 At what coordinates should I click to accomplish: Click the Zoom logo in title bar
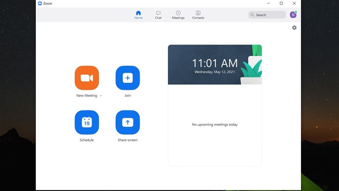pyautogui.click(x=40, y=3)
